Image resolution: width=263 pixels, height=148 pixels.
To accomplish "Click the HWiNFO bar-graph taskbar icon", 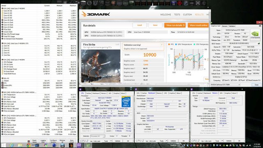I will tap(62, 145).
